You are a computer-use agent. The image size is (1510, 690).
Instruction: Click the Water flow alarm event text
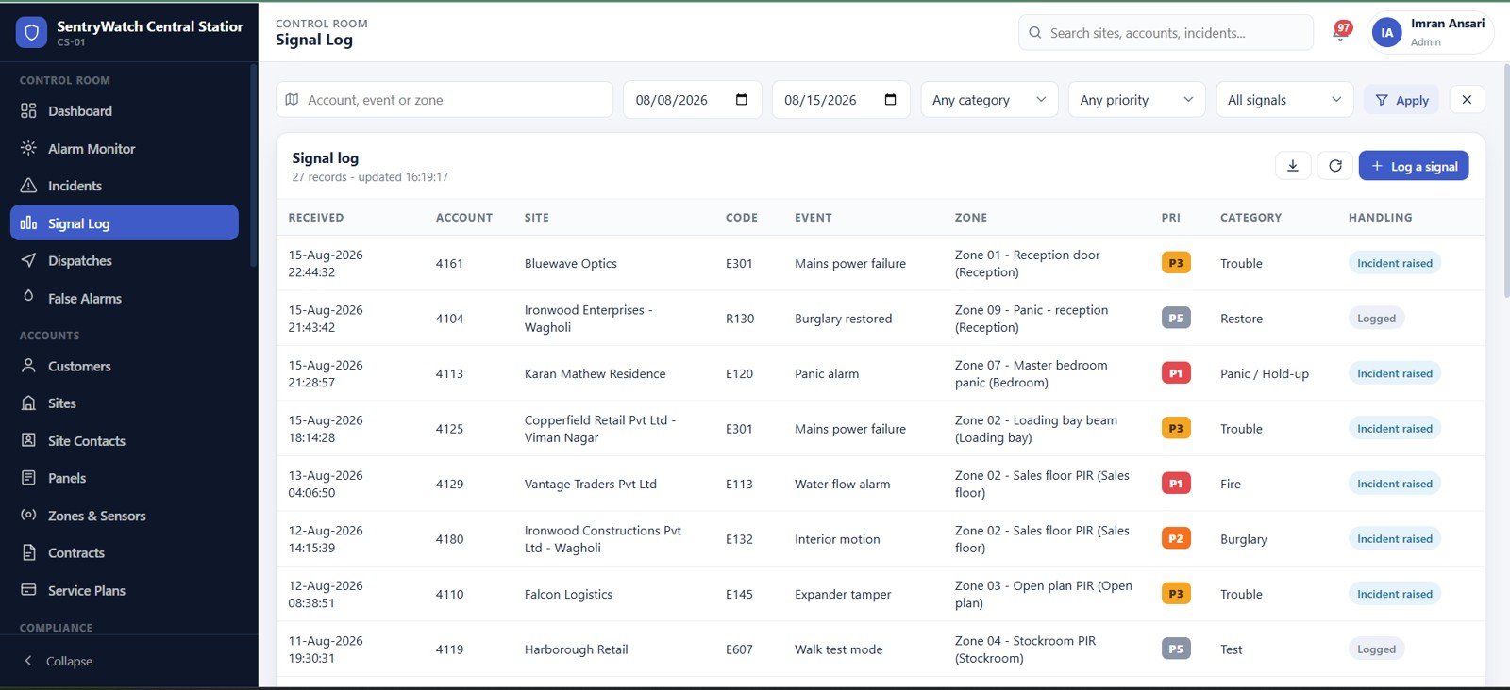pos(842,484)
